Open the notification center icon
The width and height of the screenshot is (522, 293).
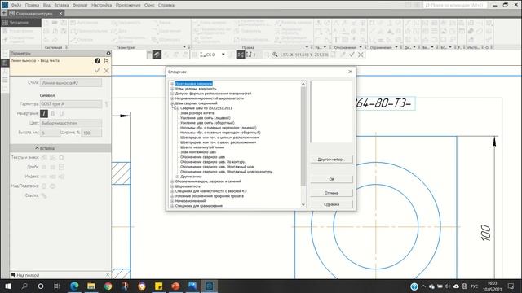[x=511, y=286]
